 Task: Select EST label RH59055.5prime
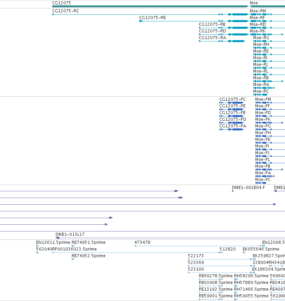pos(251,296)
